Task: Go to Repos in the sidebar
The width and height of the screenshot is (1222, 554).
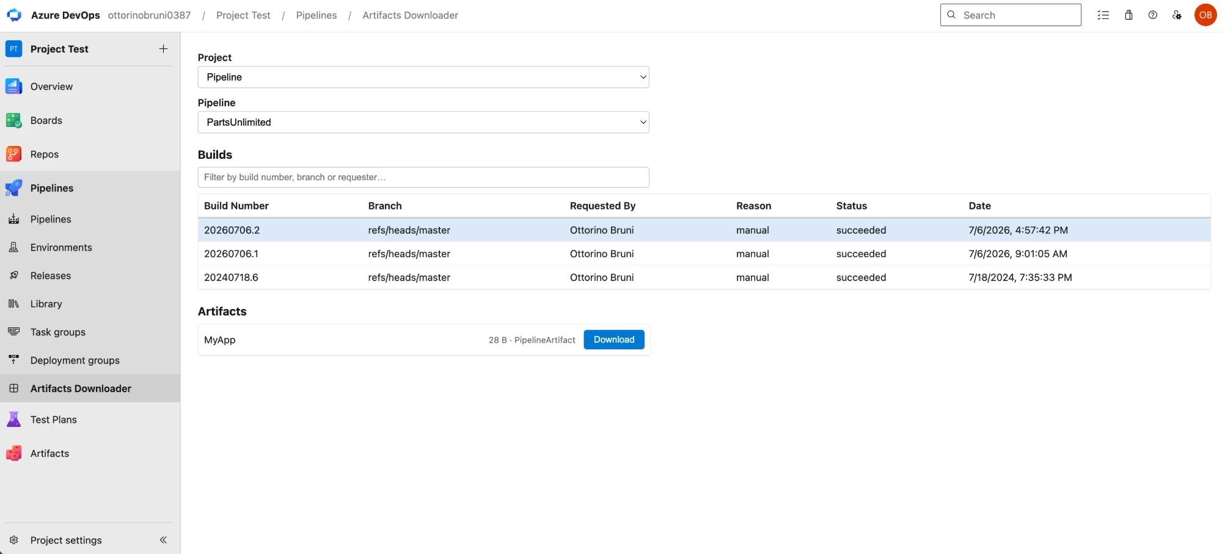Action: [45, 154]
